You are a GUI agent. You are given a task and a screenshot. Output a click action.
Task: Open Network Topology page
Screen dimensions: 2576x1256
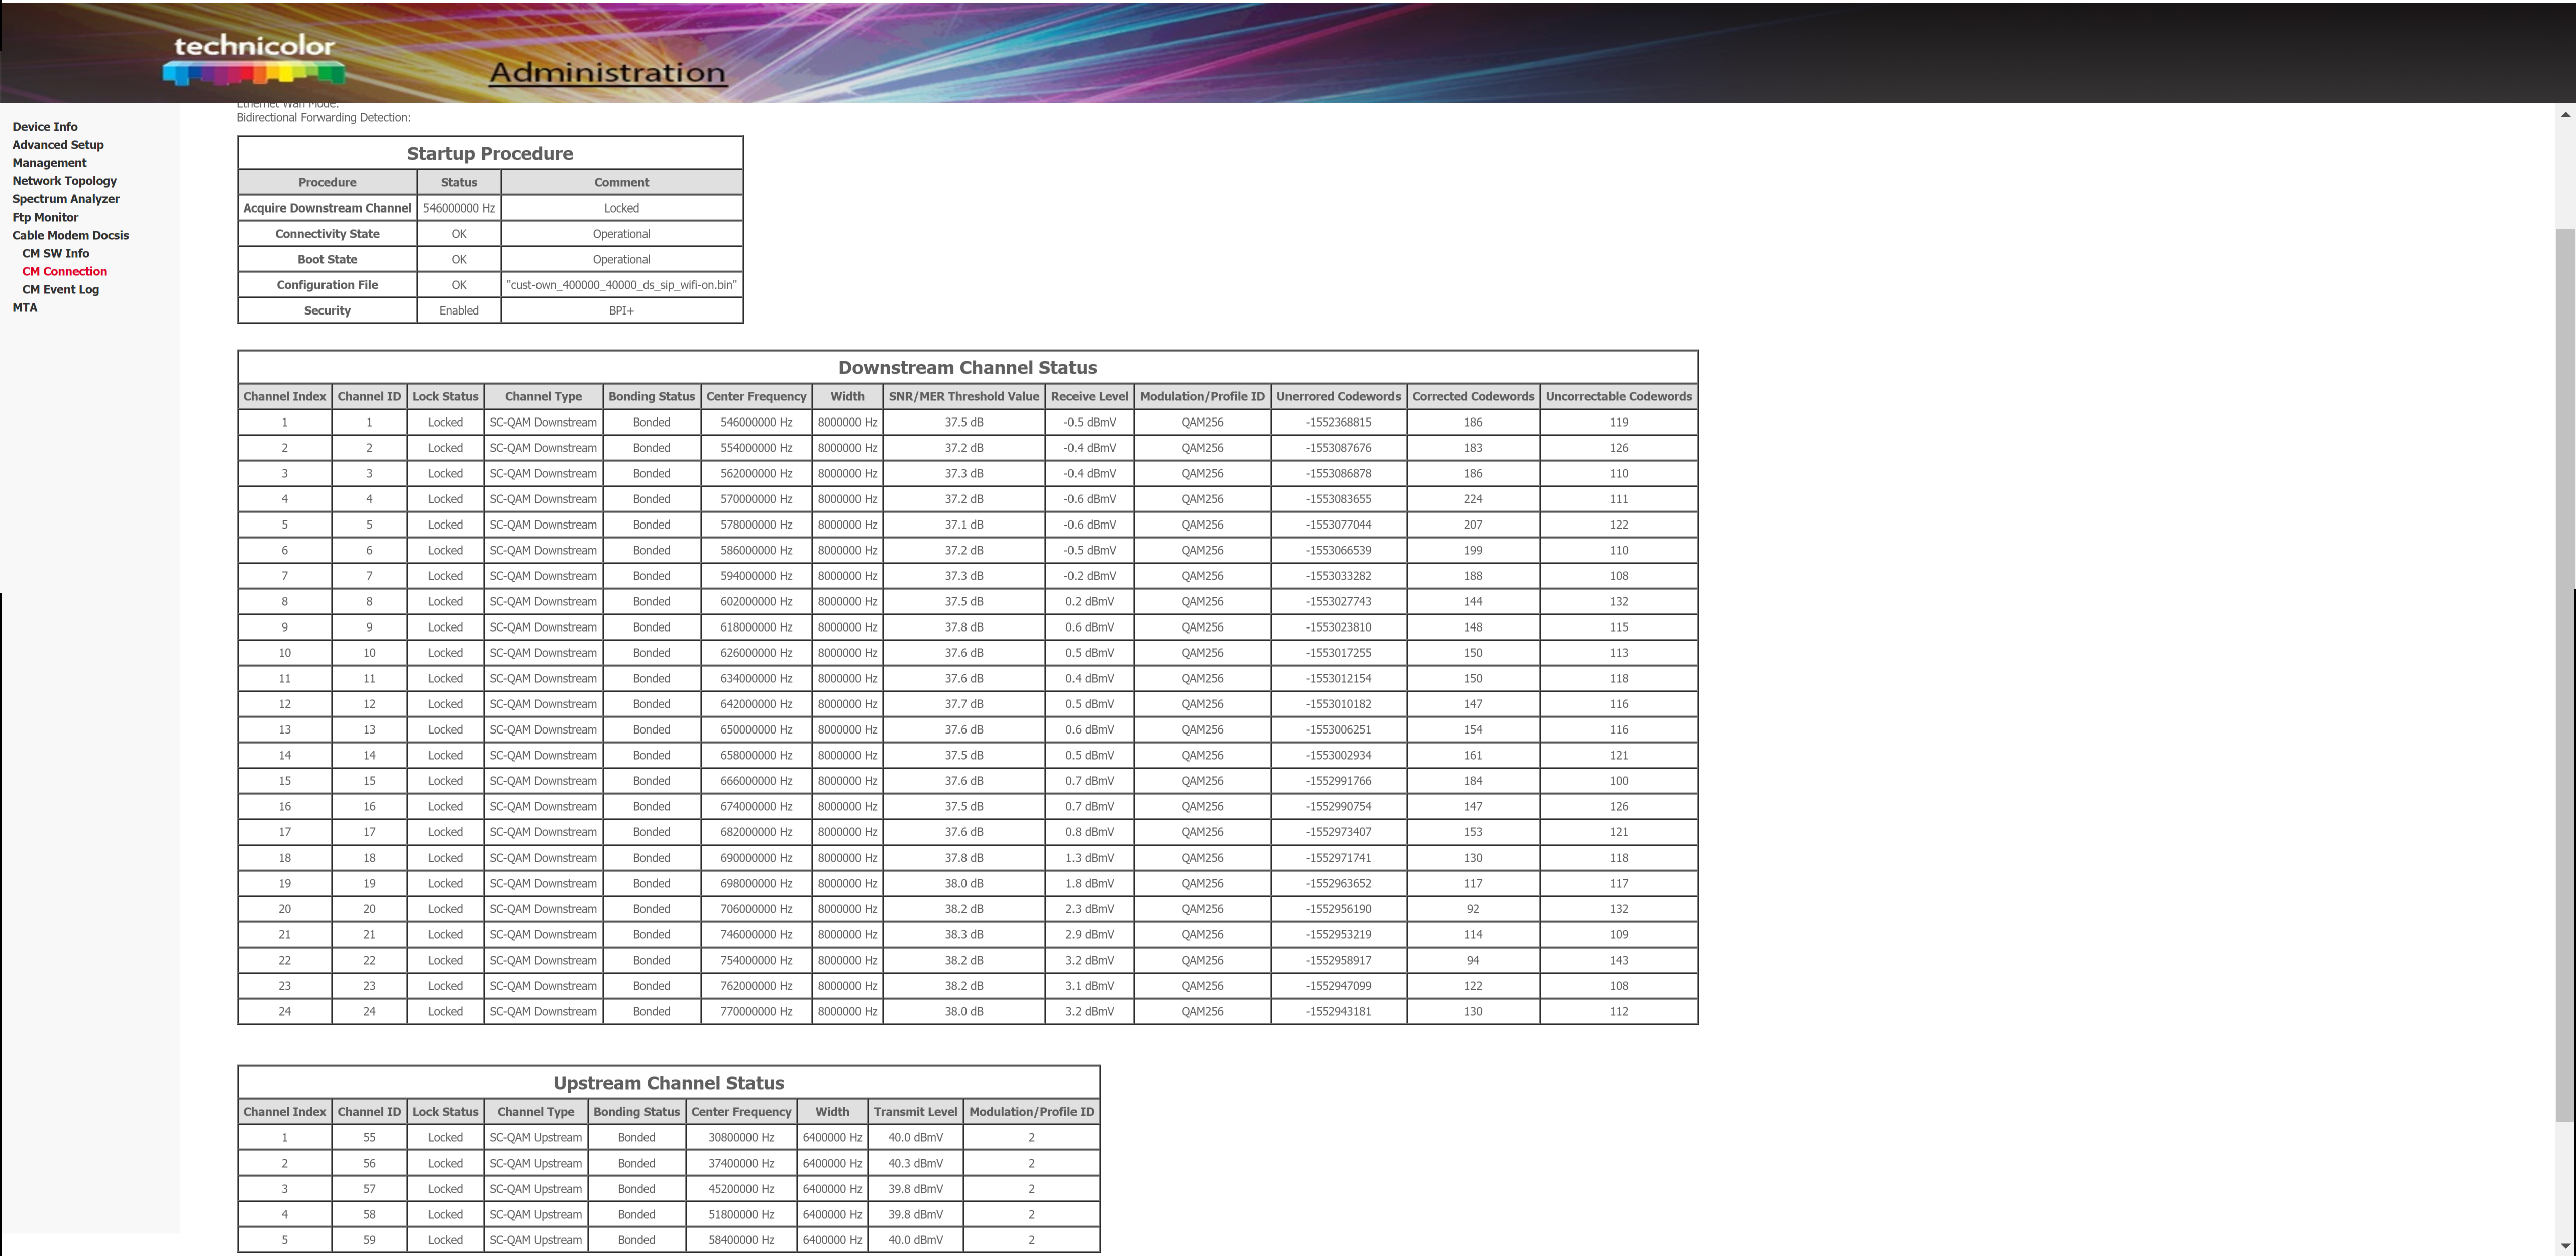coord(64,181)
